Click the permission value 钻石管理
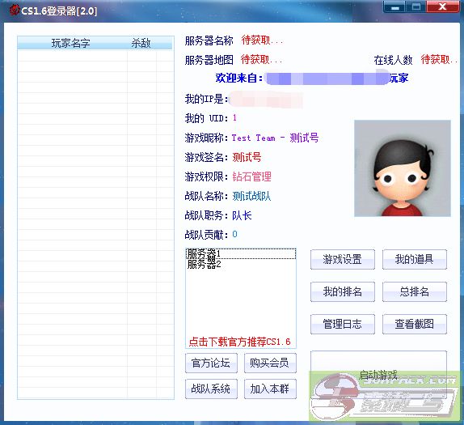The width and height of the screenshot is (464, 425). coord(252,176)
